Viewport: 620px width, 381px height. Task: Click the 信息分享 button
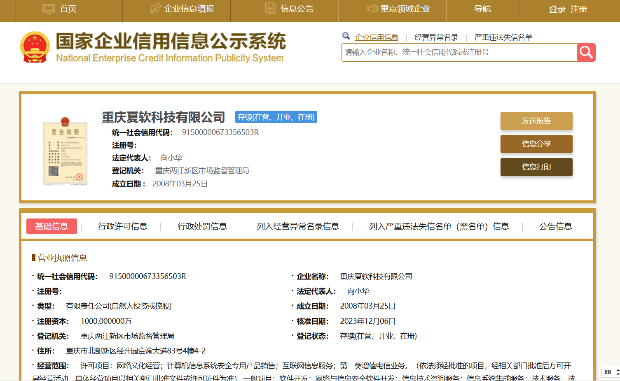[x=536, y=144]
